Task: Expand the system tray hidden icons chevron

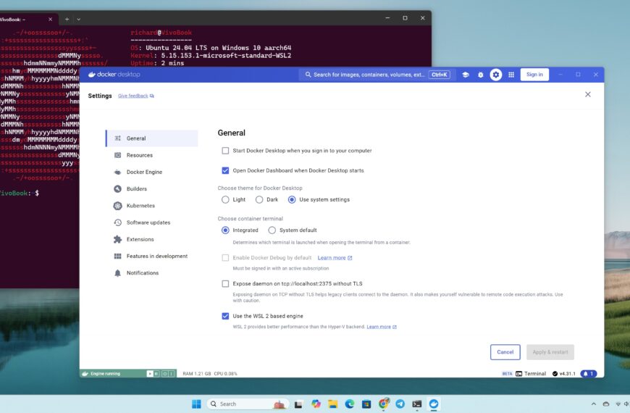Action: click(594, 404)
